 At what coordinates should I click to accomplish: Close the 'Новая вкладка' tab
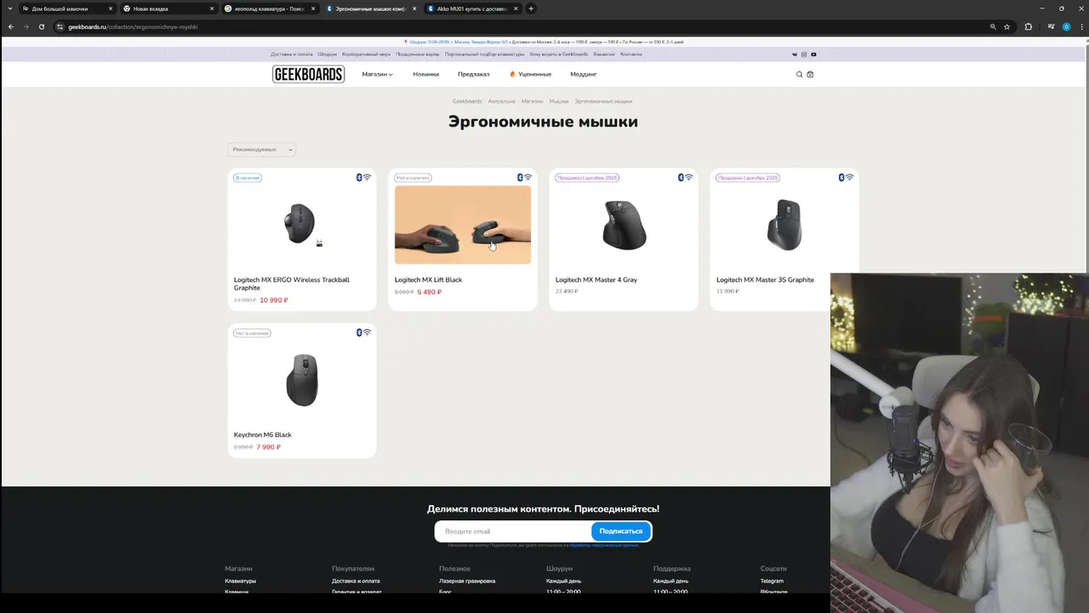click(212, 9)
